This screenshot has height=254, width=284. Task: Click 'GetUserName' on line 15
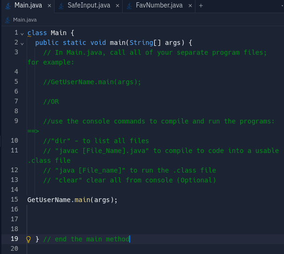[x=49, y=200]
